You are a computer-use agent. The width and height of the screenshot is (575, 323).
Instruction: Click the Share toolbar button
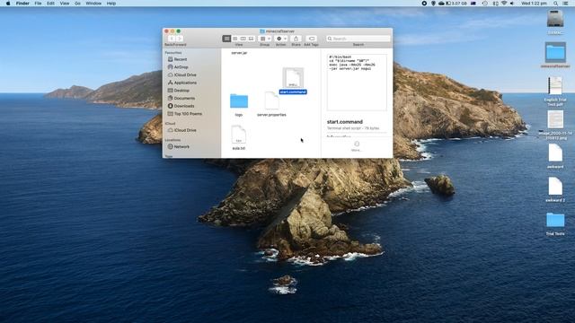click(x=296, y=39)
